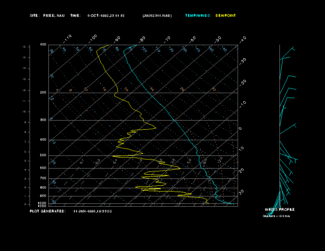
Task: Select the 500 pressure level label
Action: tap(43, 155)
